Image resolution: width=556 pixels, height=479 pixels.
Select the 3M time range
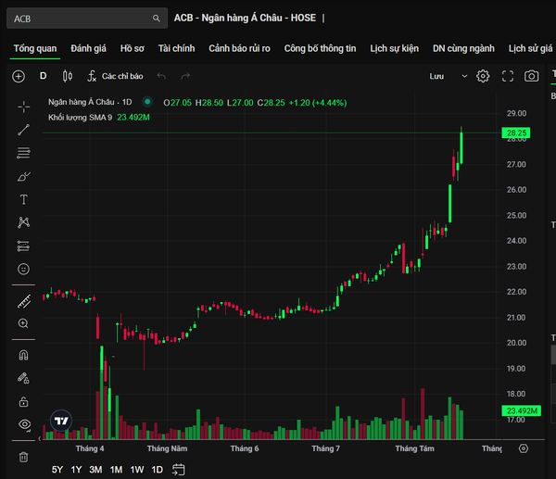coord(95,470)
